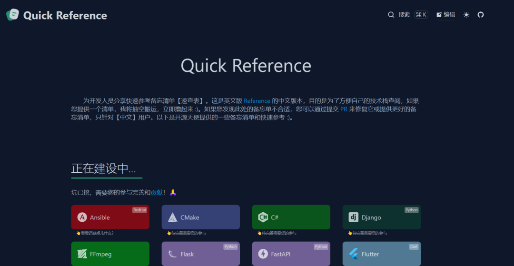Image resolution: width=514 pixels, height=266 pixels.
Task: Click the praying hands emoji after 贡献
Action: point(173,193)
